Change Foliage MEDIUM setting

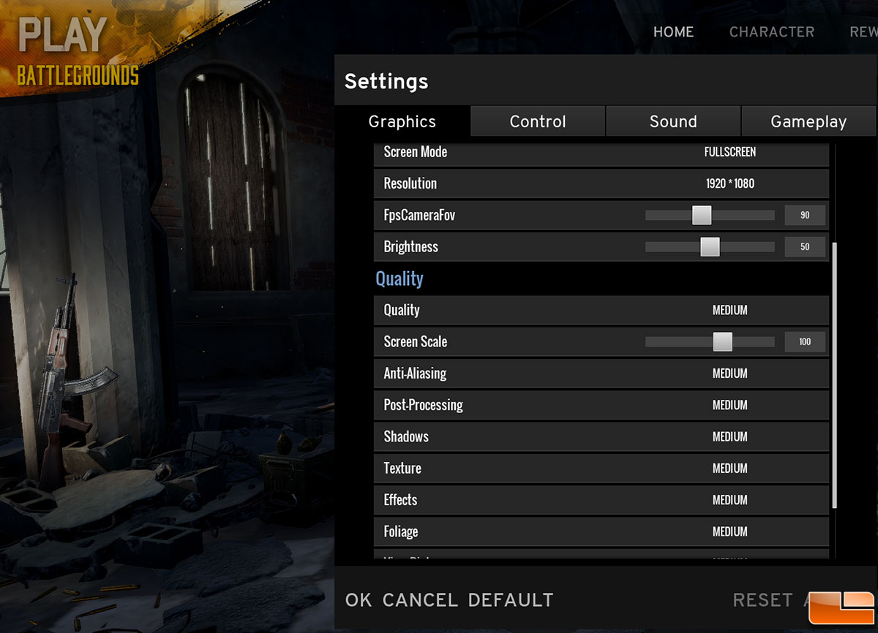729,531
